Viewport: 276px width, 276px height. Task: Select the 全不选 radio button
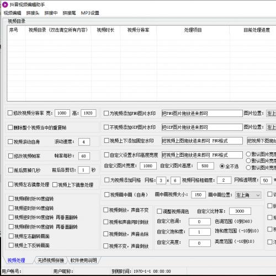[x=222, y=166]
